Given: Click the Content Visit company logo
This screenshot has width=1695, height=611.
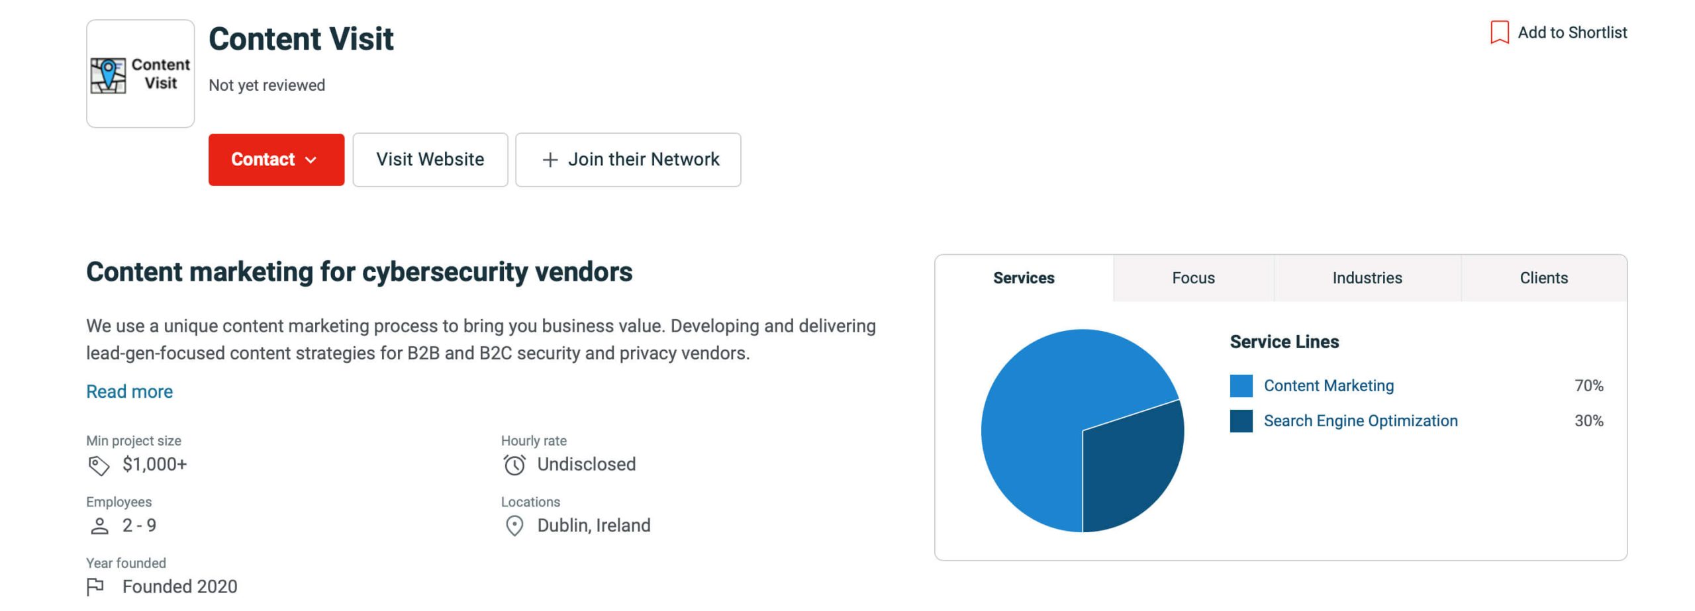Looking at the screenshot, I should click(140, 73).
